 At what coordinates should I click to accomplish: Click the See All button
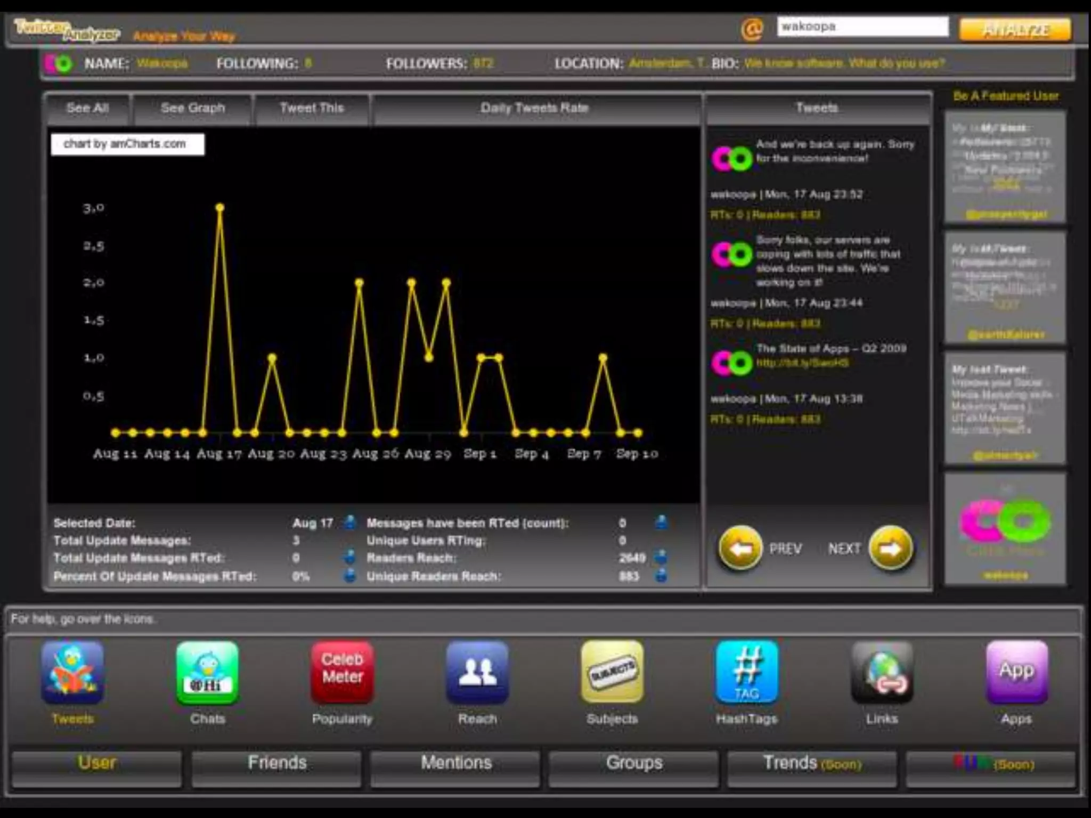pos(88,109)
